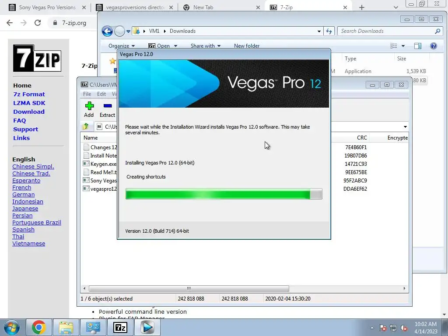Click the Type column header in Explorer
Image resolution: width=448 pixels, height=336 pixels.
[x=350, y=59]
